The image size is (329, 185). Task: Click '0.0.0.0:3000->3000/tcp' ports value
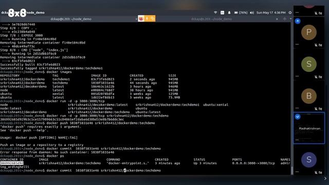tap(253, 163)
